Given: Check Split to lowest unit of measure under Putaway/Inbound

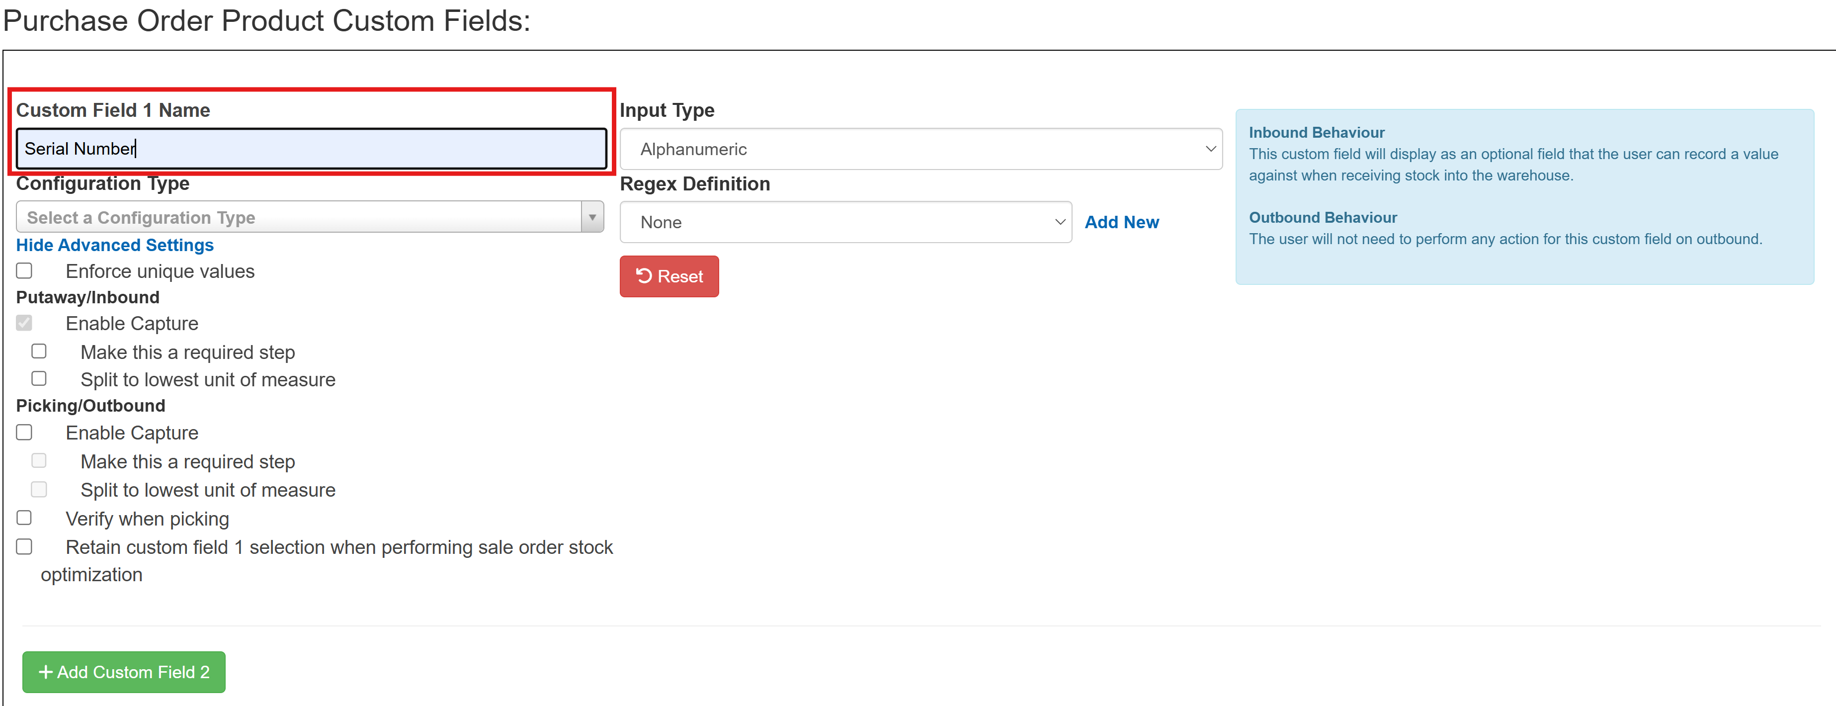Looking at the screenshot, I should tap(39, 379).
